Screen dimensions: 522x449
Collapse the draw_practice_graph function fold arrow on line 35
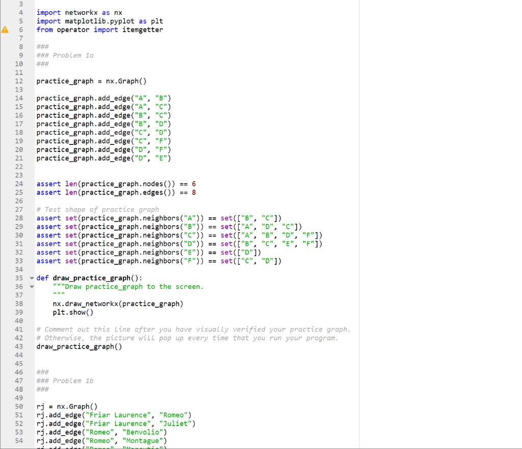tap(32, 278)
